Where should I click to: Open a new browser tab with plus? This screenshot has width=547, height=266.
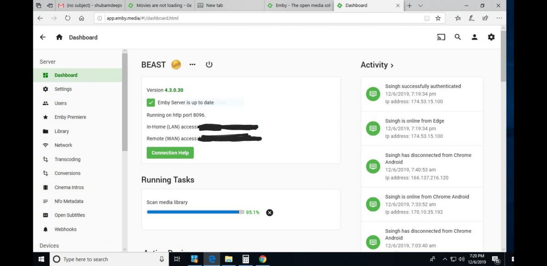coord(409,5)
